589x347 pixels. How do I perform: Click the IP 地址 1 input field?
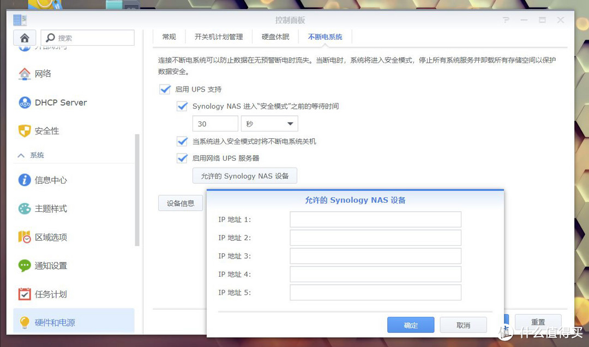tap(375, 220)
